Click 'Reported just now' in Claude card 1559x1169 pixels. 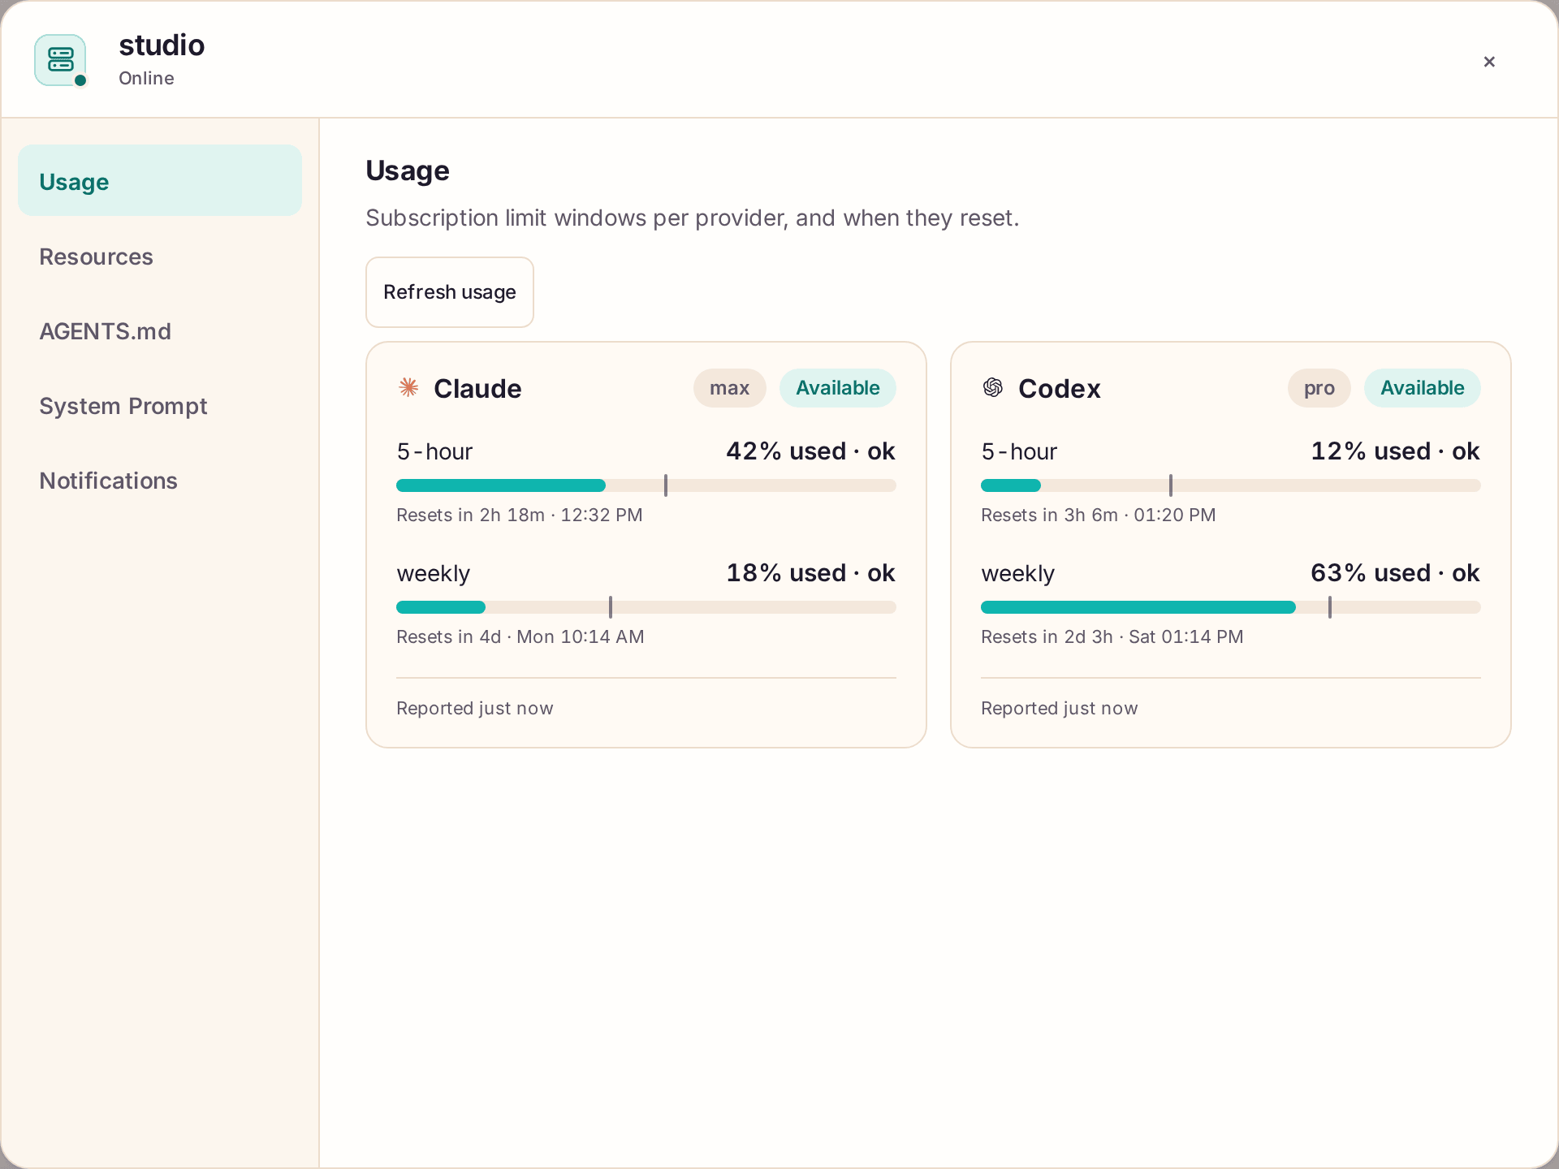[x=475, y=708]
